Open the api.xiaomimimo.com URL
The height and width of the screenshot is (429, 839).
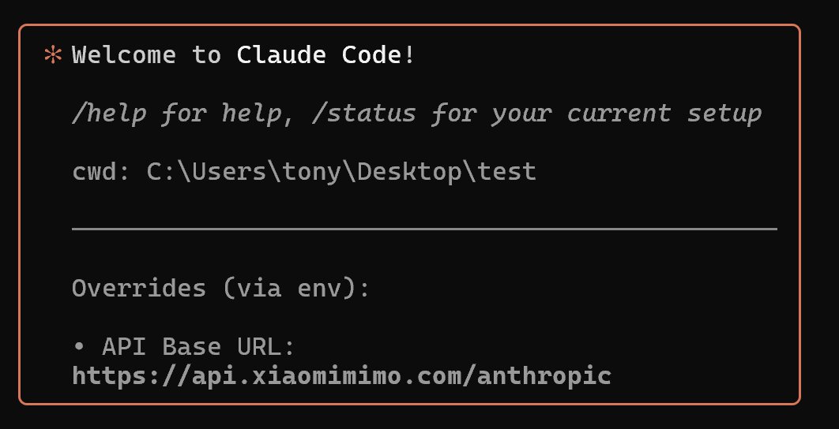[341, 375]
